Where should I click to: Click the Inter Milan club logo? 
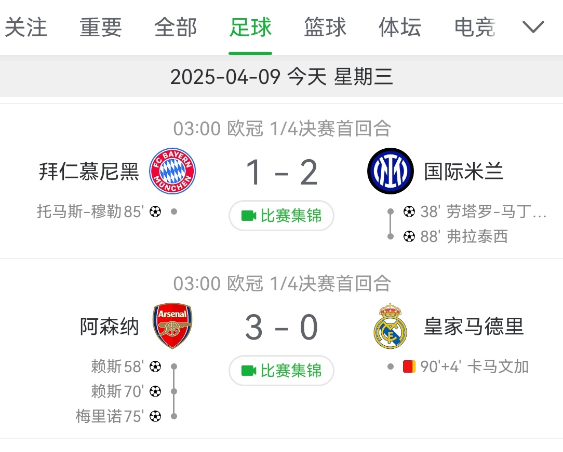pos(390,171)
